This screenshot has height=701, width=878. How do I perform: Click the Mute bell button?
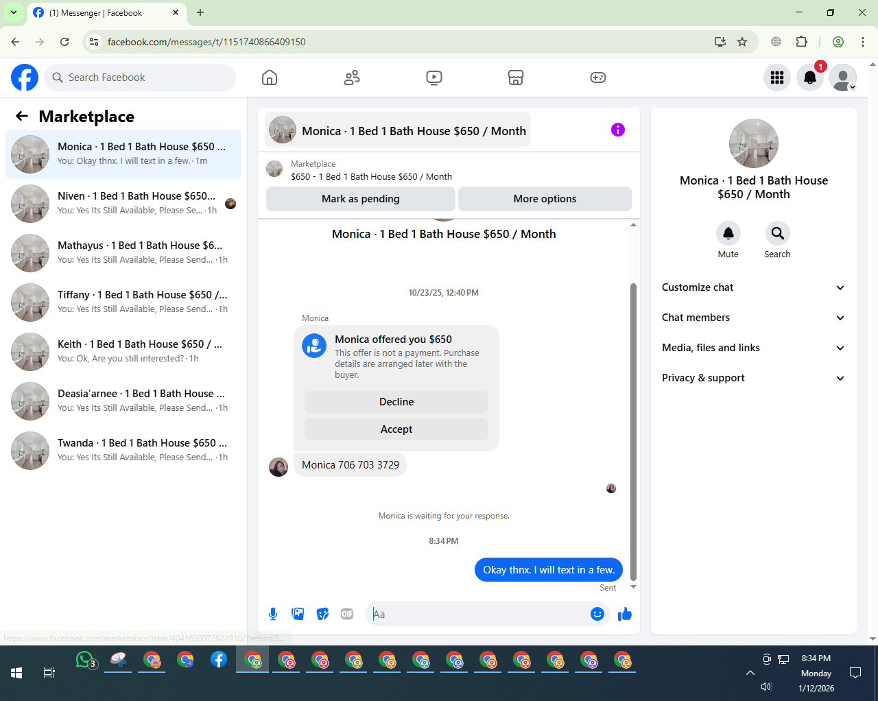pyautogui.click(x=728, y=234)
